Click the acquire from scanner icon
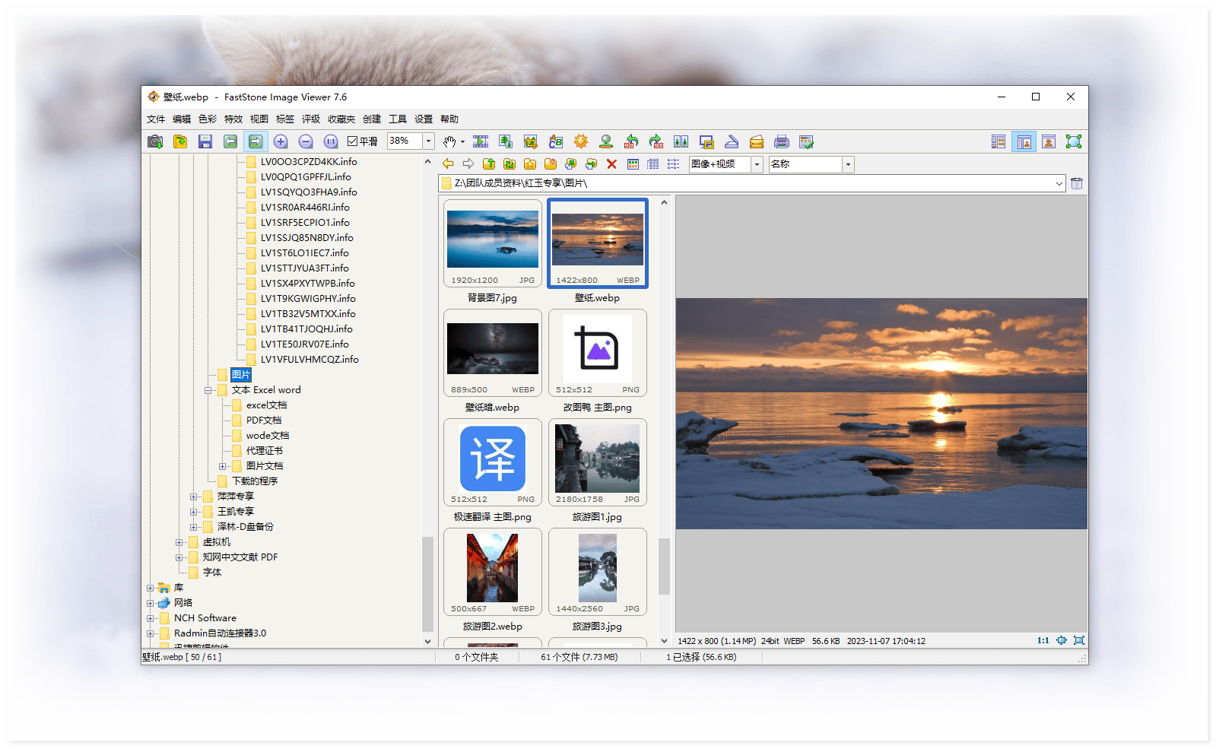Viewport: 1216px width, 749px height. (x=731, y=141)
